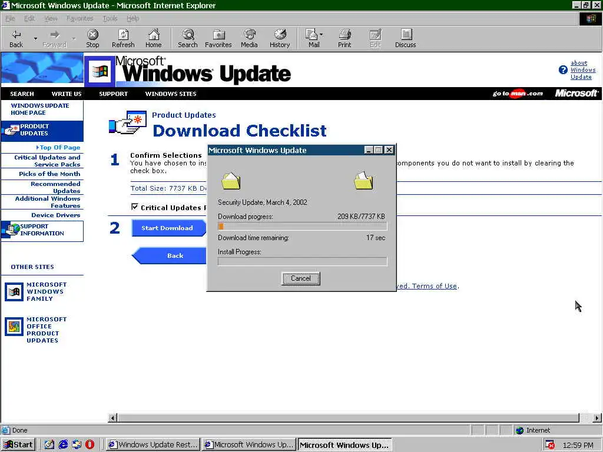This screenshot has width=603, height=452.
Task: Click the Microsoft Office Product Updates icon
Action: 14,326
